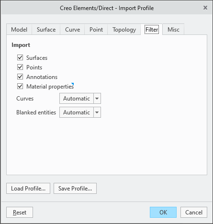Expand the Blanked entities dropdown arrow
This screenshot has width=213, height=224.
pyautogui.click(x=97, y=112)
